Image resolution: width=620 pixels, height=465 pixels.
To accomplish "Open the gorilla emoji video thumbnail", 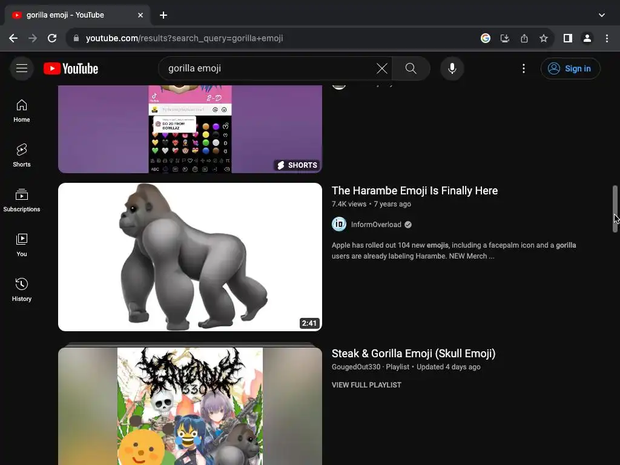I will pos(190,257).
